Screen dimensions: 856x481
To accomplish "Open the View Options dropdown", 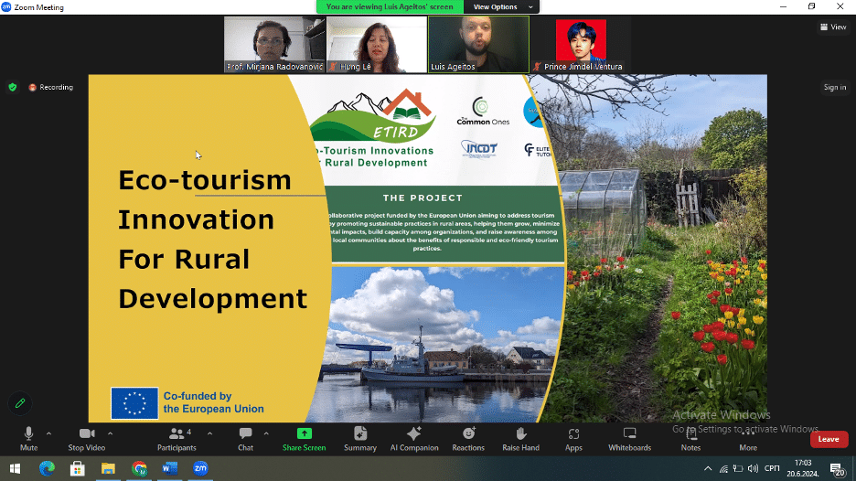I will point(501,7).
